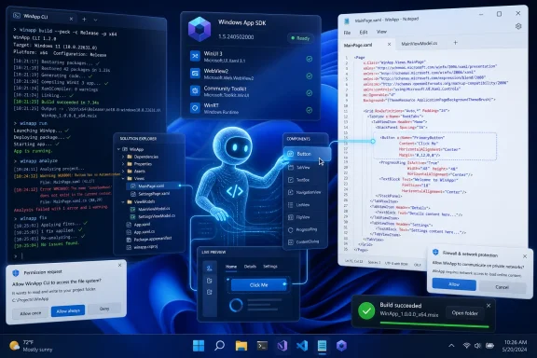Select the TextBox component icon
This screenshot has height=358, width=537.
click(291, 180)
